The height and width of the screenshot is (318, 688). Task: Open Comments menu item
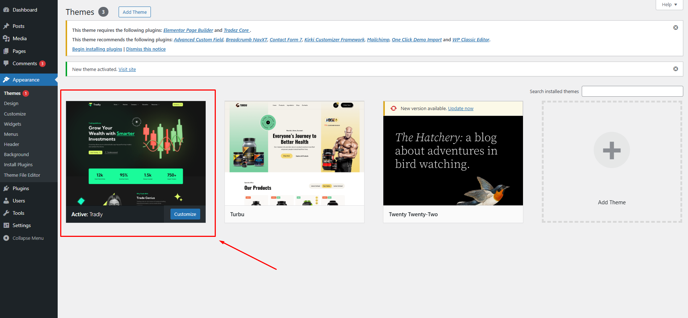(x=29, y=63)
